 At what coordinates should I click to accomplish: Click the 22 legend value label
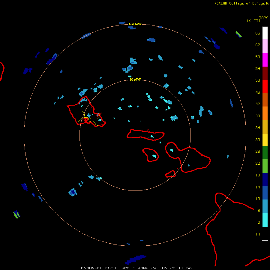click(258, 163)
